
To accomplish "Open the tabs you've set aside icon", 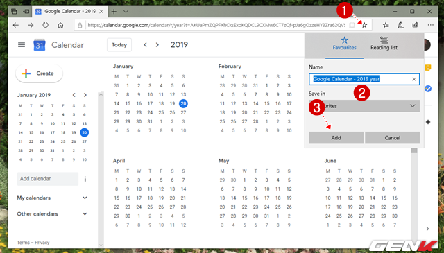I will pos(14,12).
